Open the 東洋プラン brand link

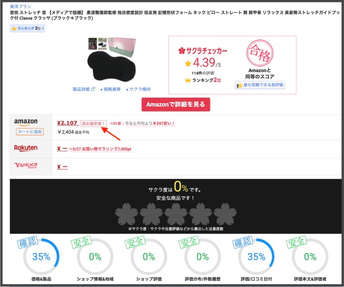[x=21, y=6]
